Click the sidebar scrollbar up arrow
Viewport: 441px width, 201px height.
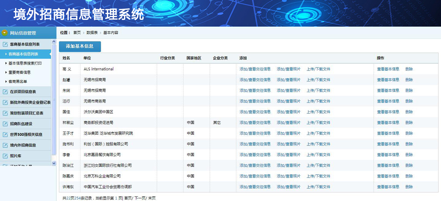click(x=54, y=41)
